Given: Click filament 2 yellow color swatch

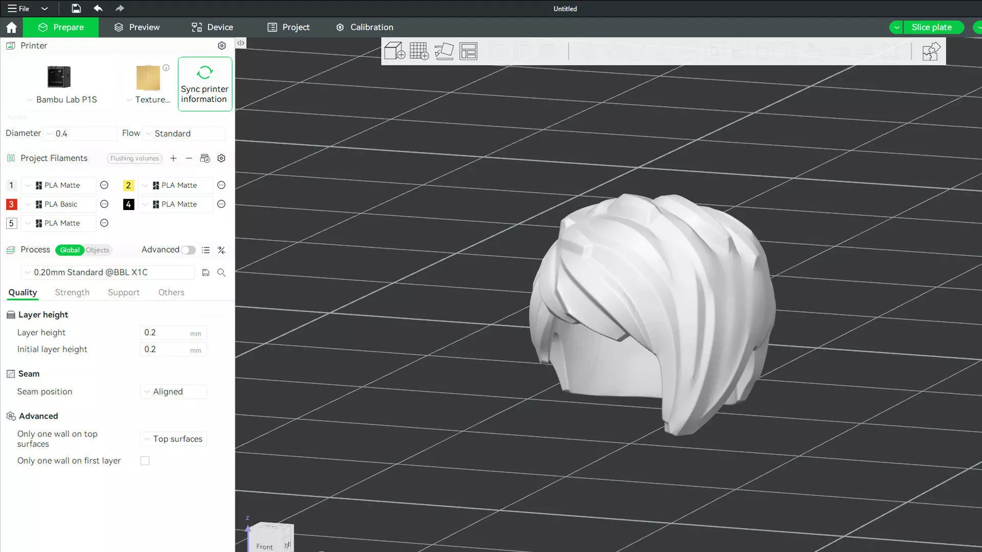Looking at the screenshot, I should click(x=128, y=185).
